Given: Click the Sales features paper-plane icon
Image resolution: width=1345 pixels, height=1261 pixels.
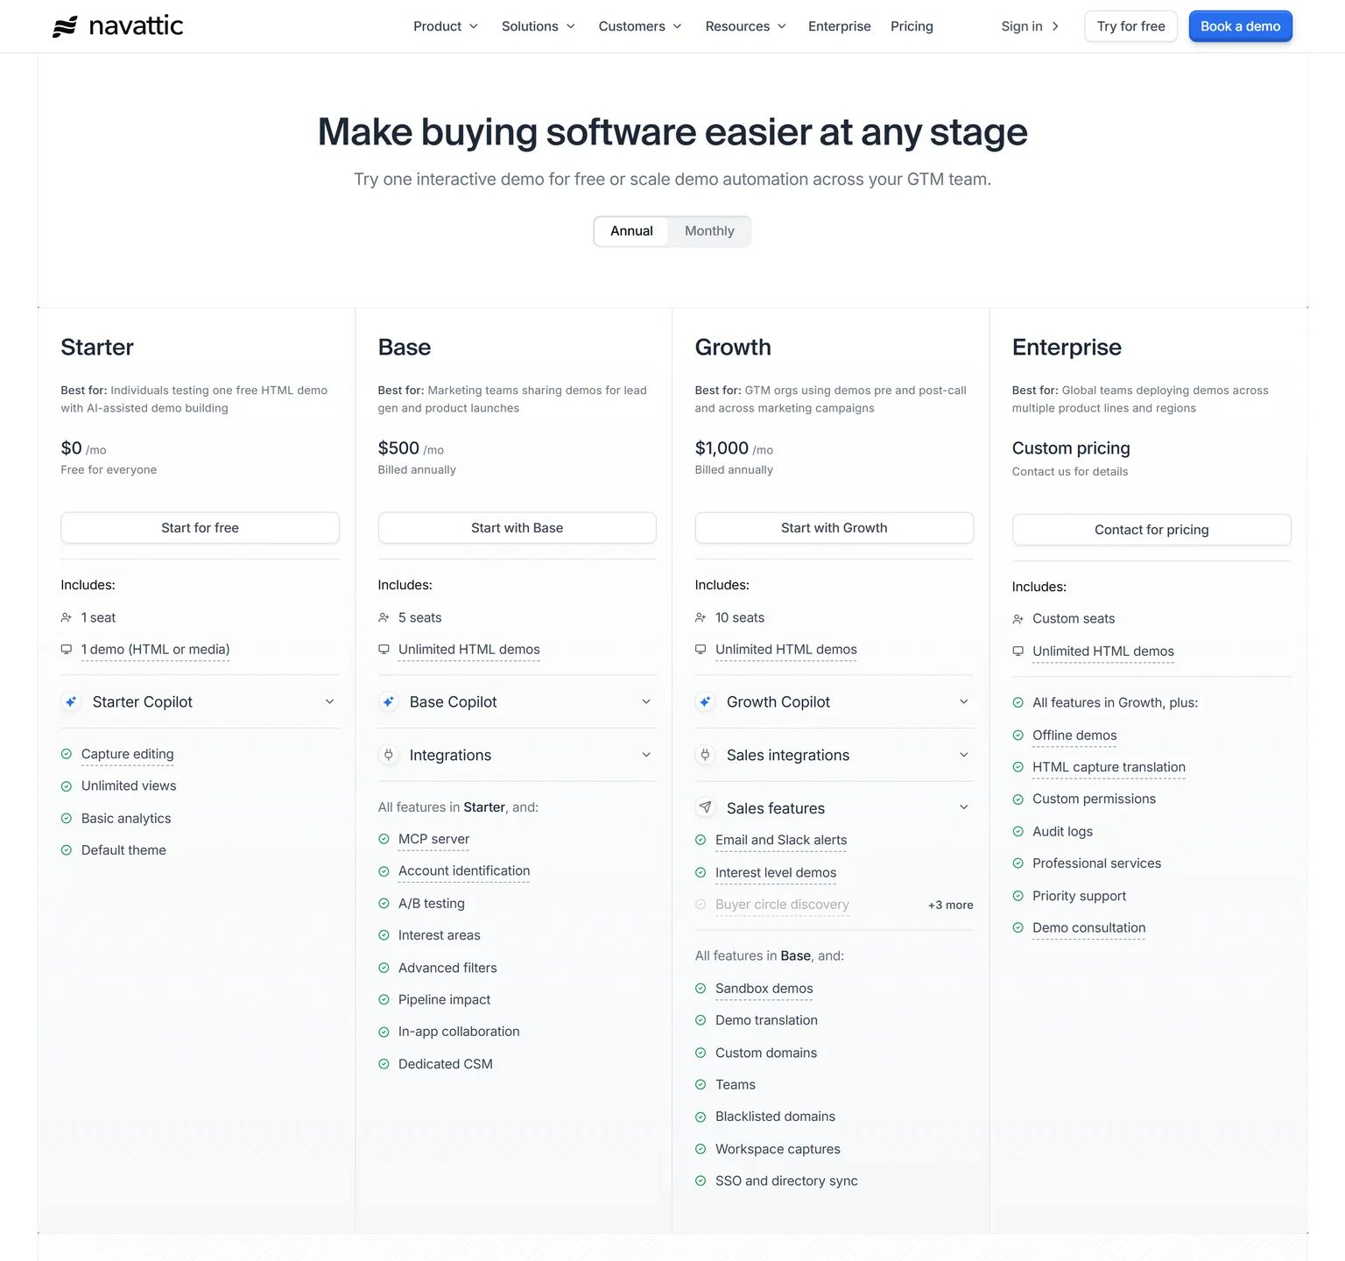Looking at the screenshot, I should click(x=705, y=807).
